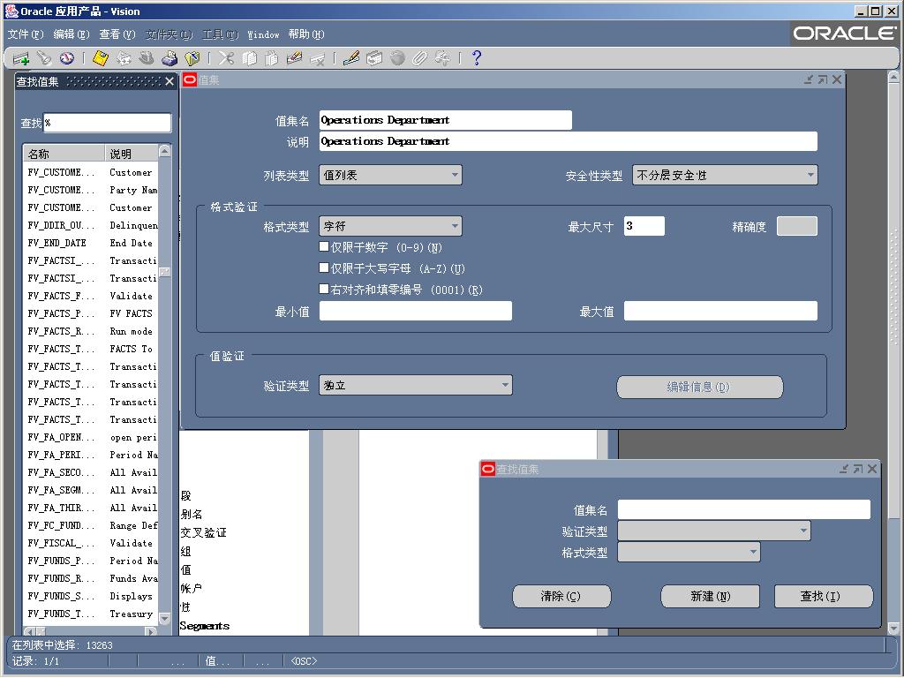Click the 最小值 field

click(416, 312)
